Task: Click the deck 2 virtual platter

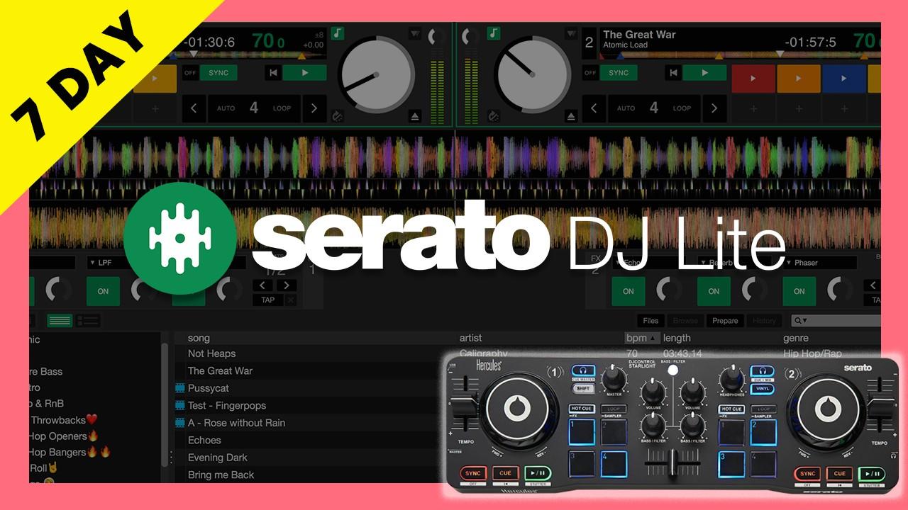Action: 533,74
